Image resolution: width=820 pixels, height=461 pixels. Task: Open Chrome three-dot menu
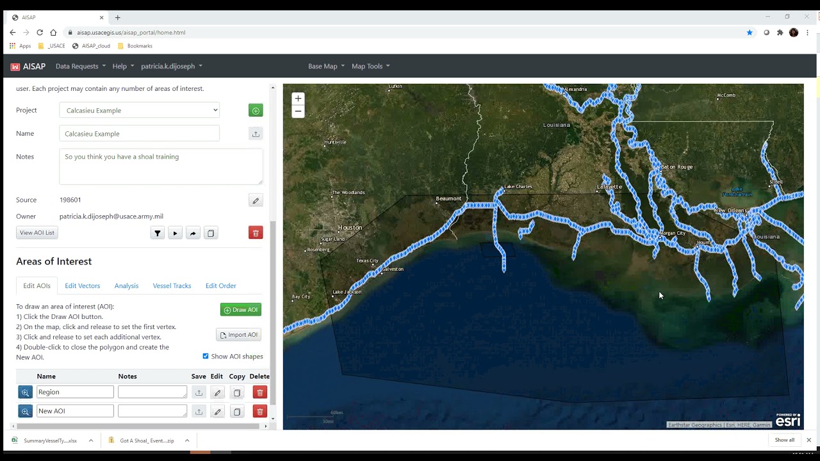point(808,33)
